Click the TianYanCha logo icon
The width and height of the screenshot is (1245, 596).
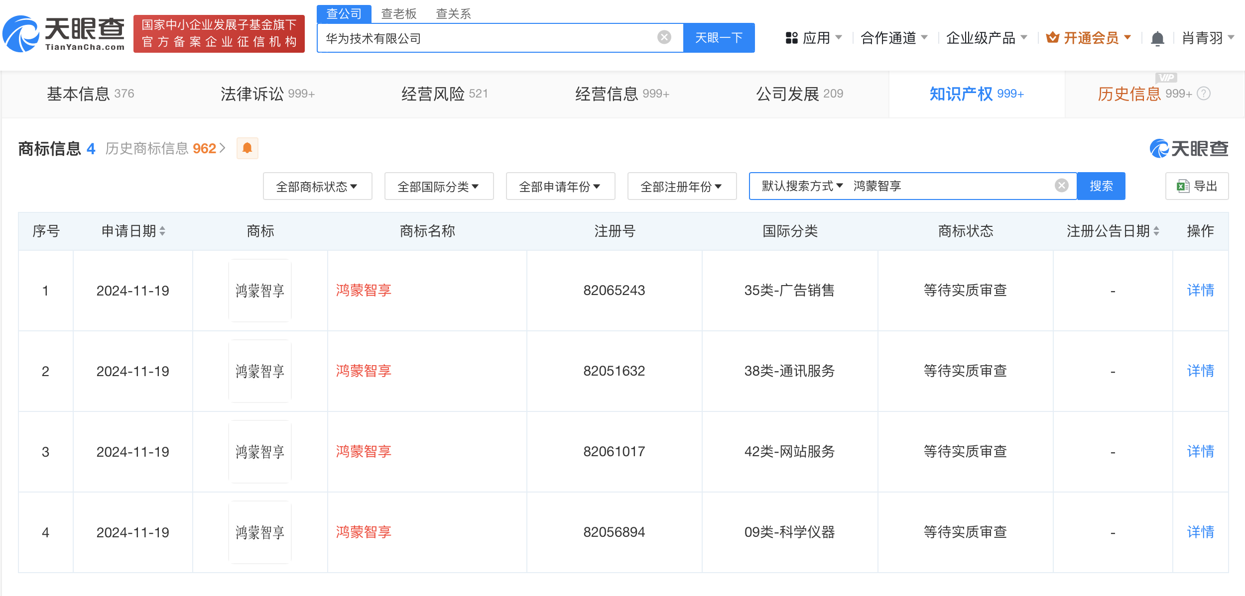click(x=21, y=34)
